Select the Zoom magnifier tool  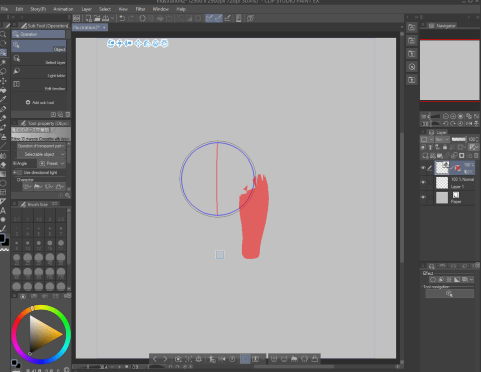coord(3,35)
